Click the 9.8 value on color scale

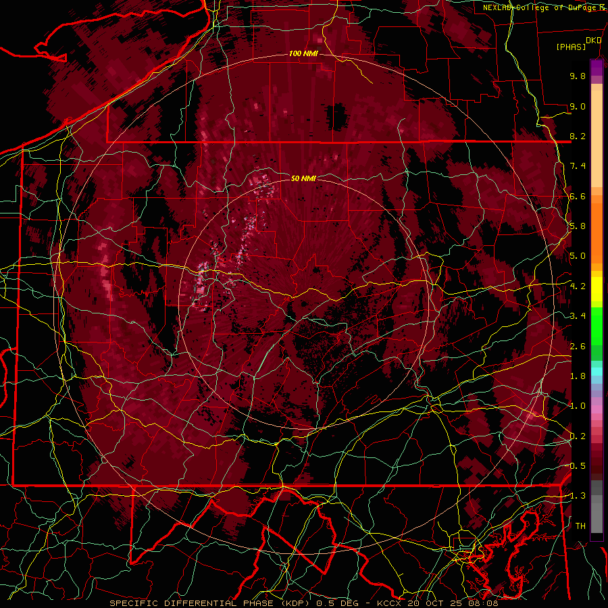578,76
